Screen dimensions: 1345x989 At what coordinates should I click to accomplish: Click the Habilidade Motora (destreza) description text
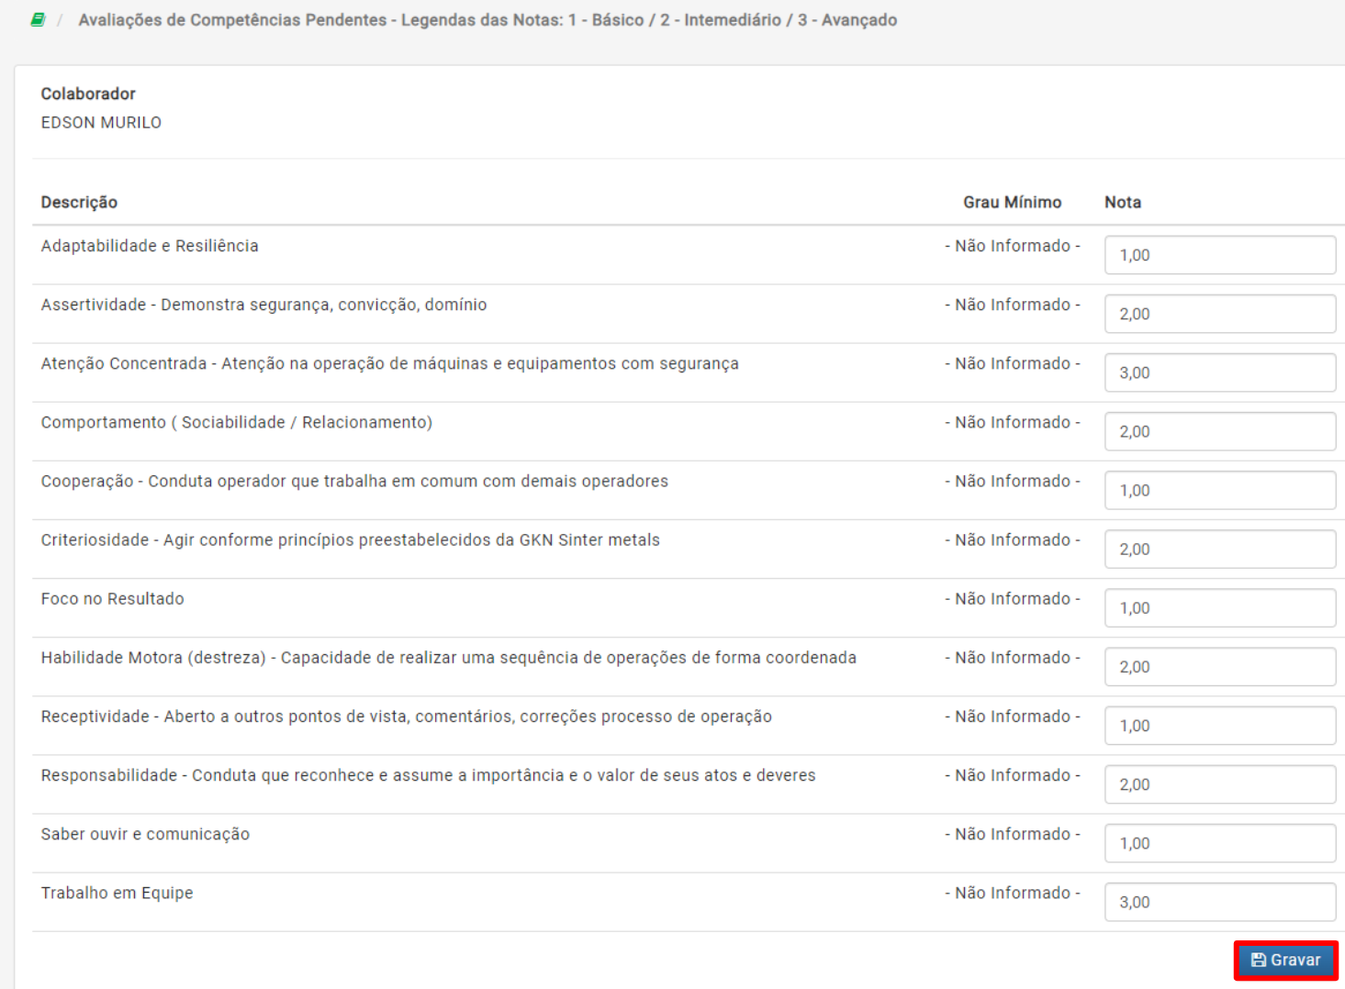[x=448, y=658]
